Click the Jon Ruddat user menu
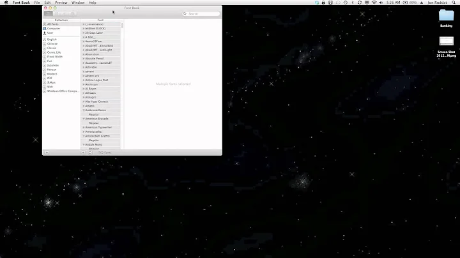The image size is (460, 258). click(437, 3)
